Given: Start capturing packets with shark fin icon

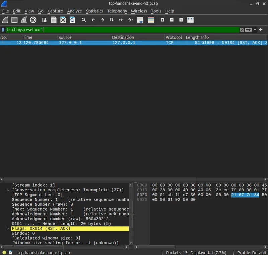Looking at the screenshot, I should [5, 20].
